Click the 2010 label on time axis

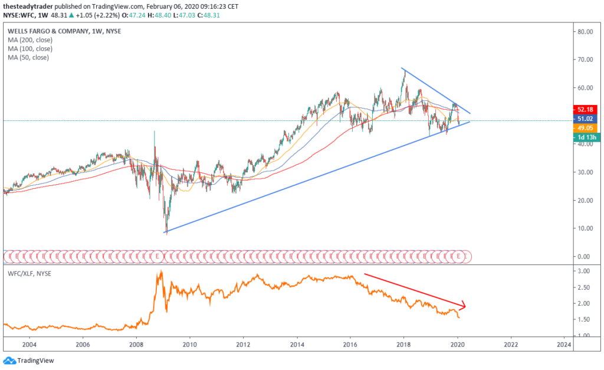pos(190,345)
